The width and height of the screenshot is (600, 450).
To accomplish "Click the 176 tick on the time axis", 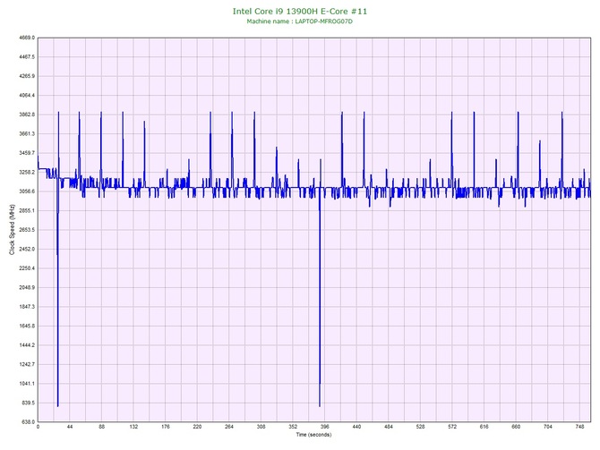I will [166, 427].
